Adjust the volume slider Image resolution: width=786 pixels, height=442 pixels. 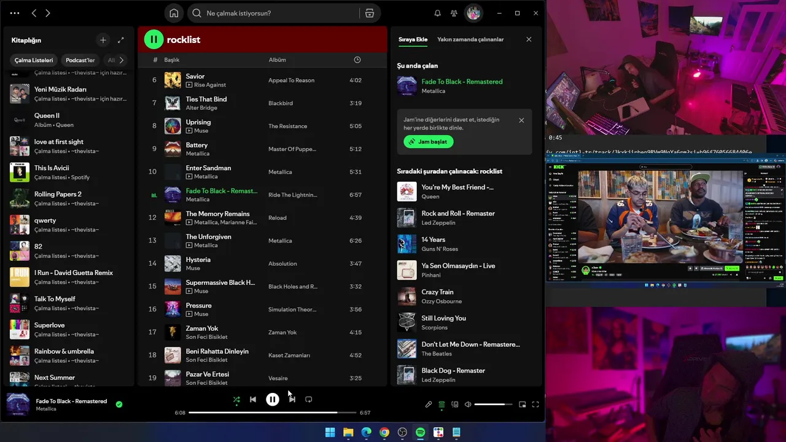tap(493, 405)
